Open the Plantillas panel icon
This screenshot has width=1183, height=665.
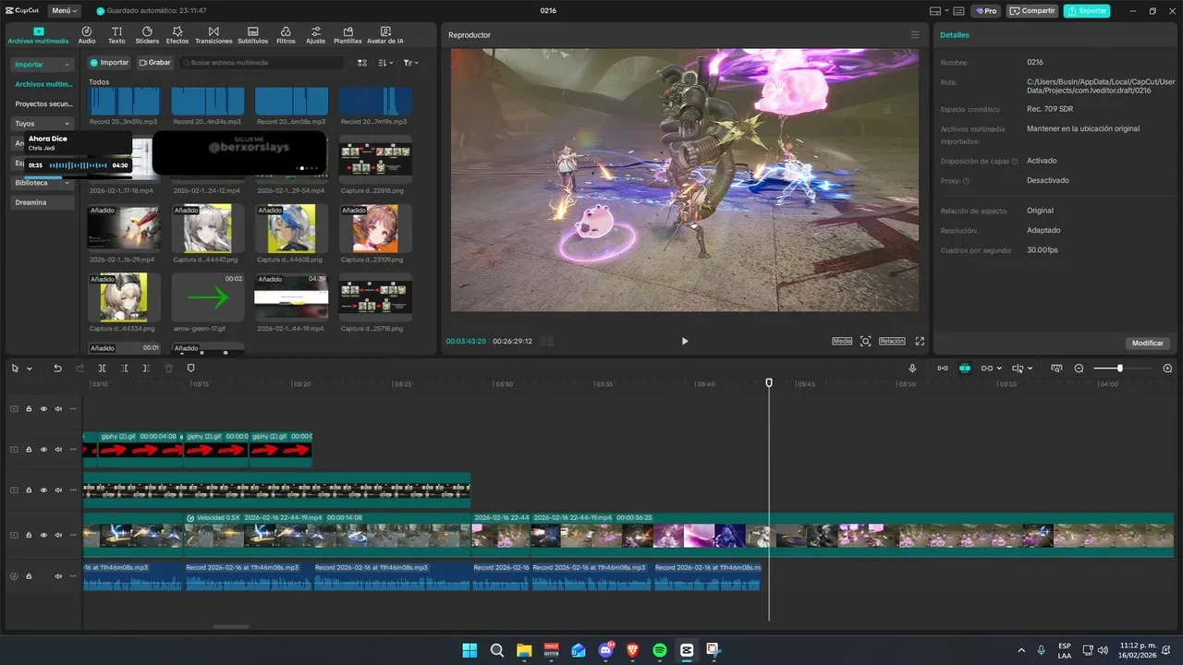pyautogui.click(x=348, y=35)
